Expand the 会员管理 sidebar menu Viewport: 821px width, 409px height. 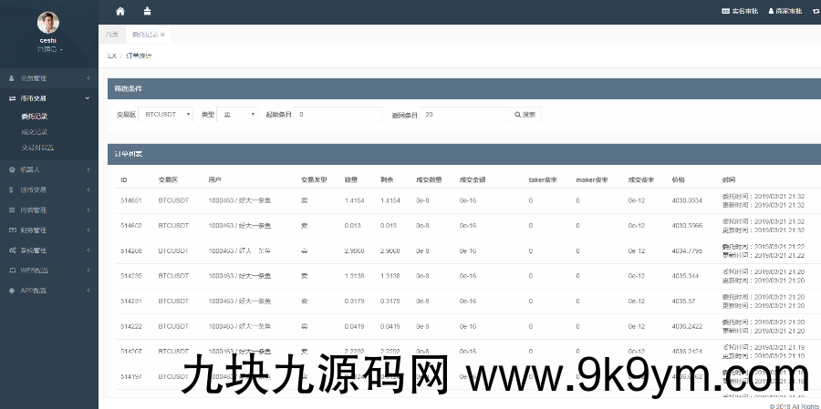tap(48, 78)
